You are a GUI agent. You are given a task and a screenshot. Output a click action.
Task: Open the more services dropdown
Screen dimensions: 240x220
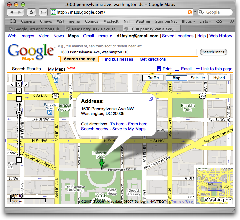pyautogui.click(x=105, y=36)
